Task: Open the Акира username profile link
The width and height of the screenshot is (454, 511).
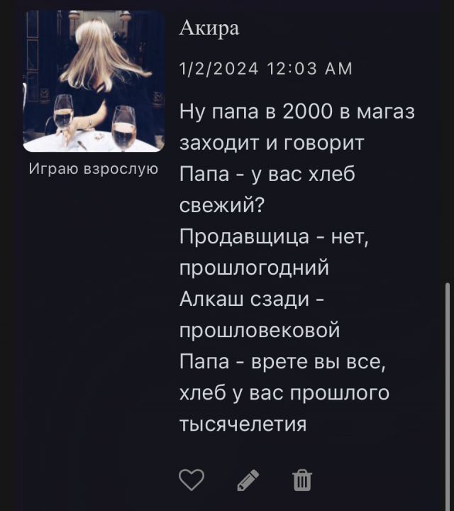Action: coord(209,28)
